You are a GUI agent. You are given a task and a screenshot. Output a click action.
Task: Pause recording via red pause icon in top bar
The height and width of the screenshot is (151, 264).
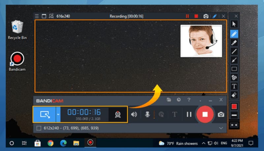(x=187, y=16)
